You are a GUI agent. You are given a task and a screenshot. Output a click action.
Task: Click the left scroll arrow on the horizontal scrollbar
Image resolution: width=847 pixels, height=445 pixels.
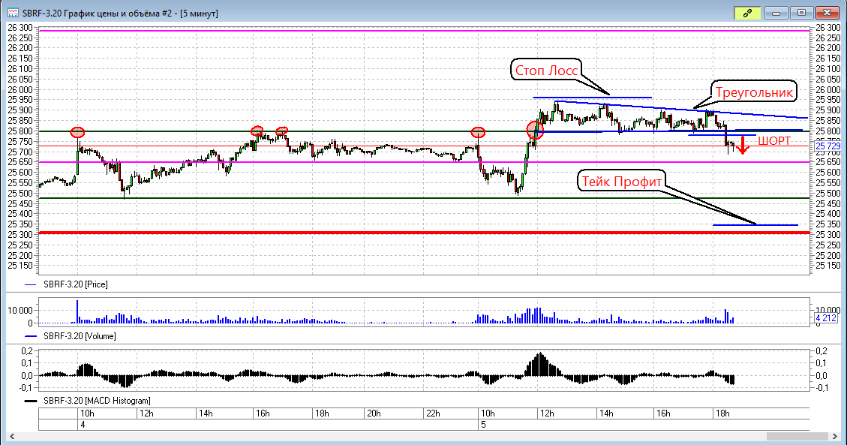pyautogui.click(x=12, y=436)
